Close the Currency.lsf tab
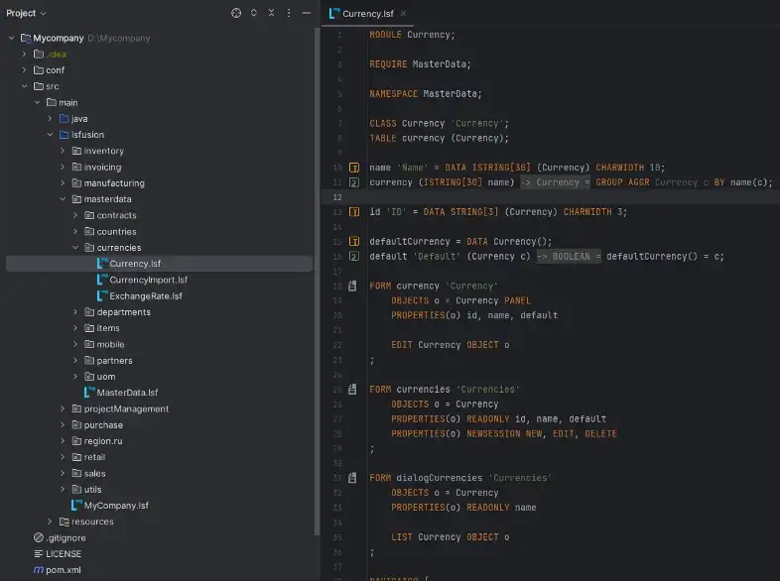This screenshot has height=581, width=780. (404, 14)
